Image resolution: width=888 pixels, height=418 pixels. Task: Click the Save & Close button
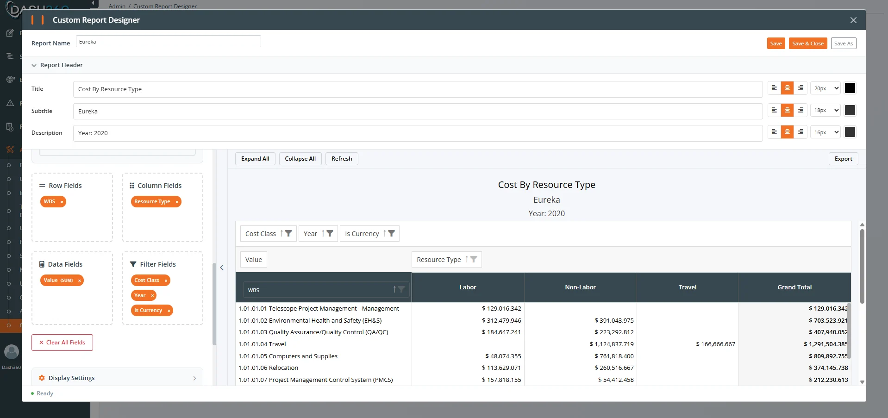808,44
